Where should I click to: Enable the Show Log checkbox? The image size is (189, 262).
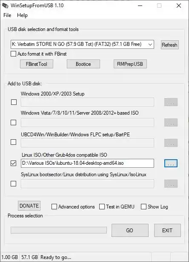point(143,207)
